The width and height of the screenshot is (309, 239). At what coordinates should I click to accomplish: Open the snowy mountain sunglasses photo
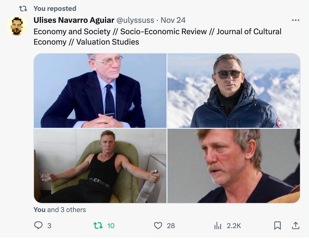click(234, 91)
